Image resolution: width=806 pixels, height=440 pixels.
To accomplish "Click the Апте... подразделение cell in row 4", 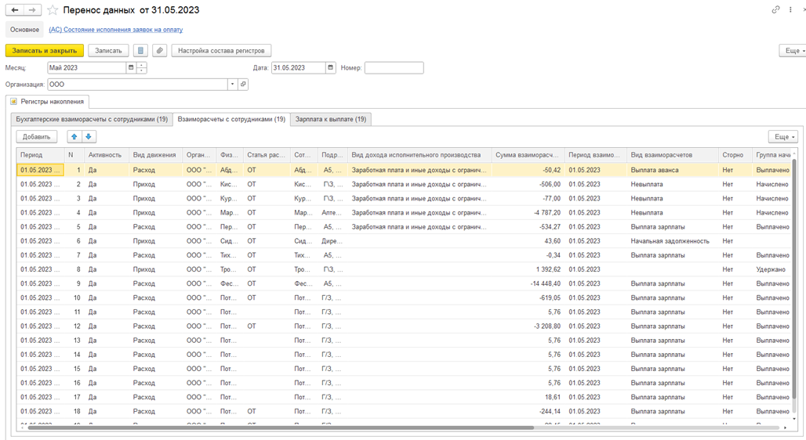I will (332, 212).
